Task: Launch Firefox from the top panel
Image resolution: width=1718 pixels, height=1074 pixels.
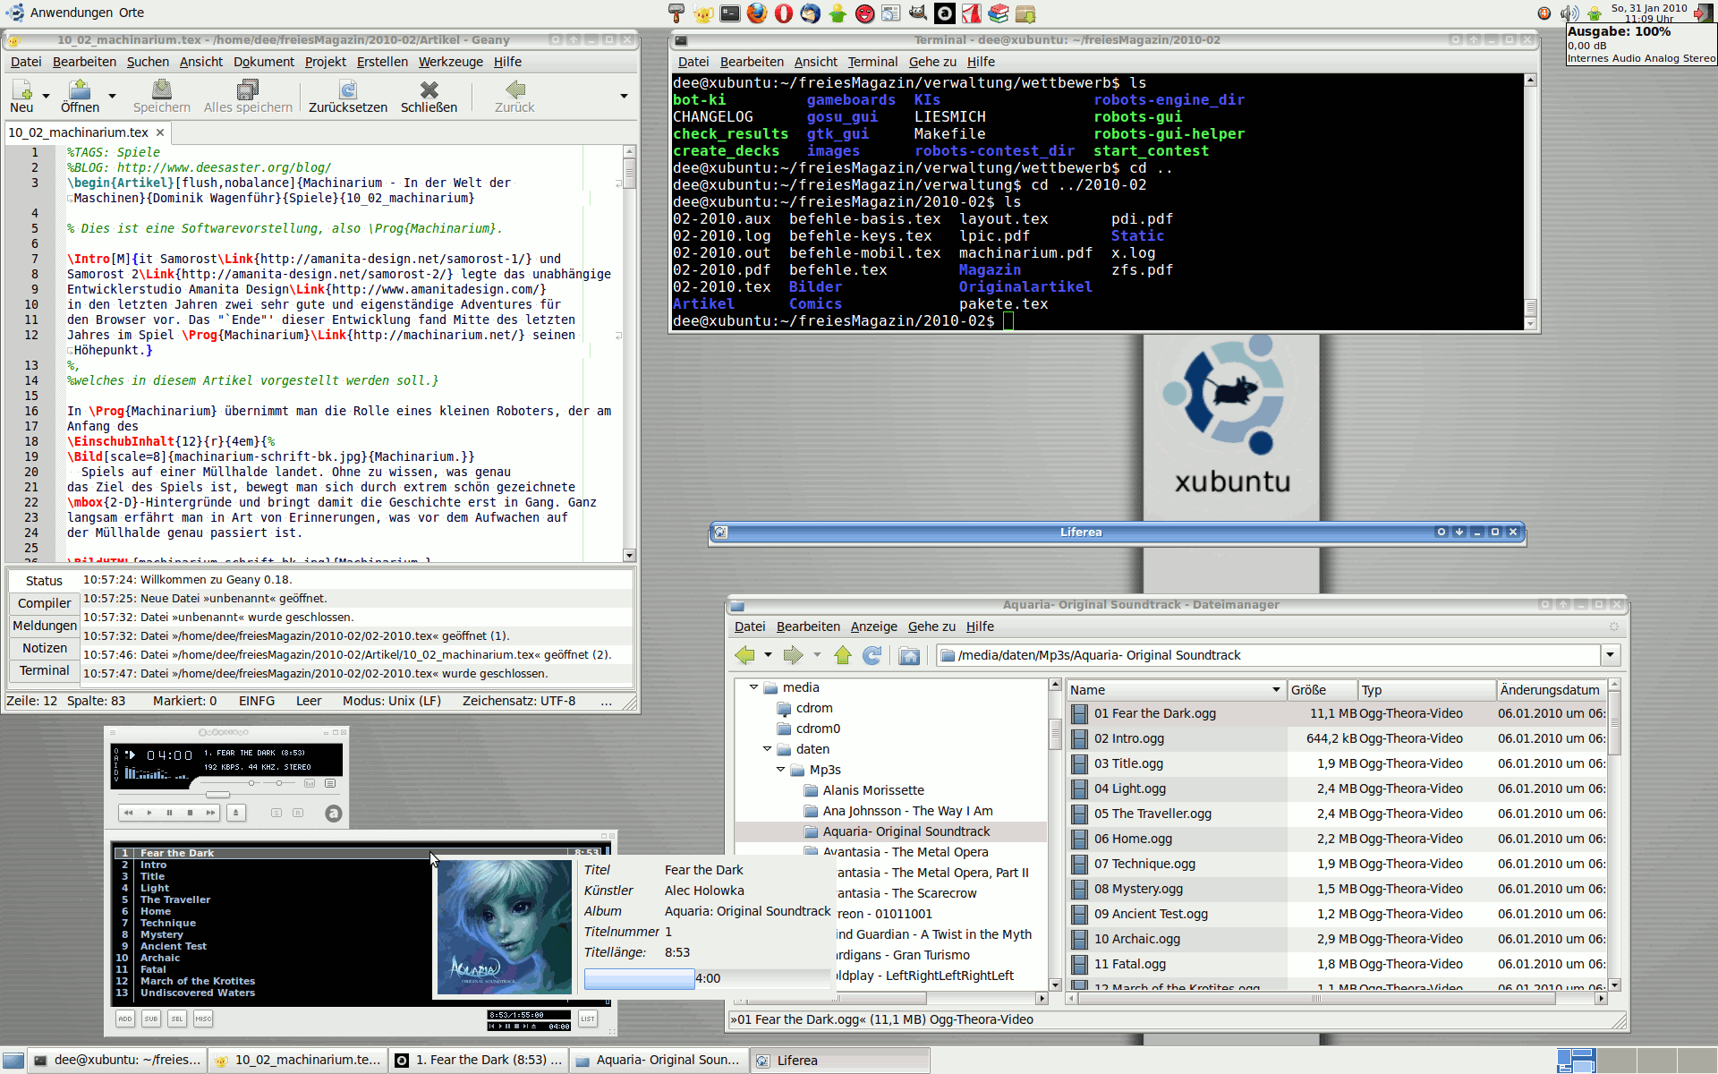Action: click(x=757, y=13)
